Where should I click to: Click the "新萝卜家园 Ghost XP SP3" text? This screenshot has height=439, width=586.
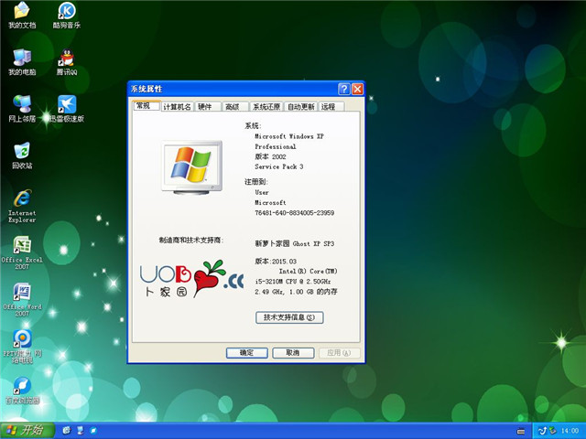(295, 244)
